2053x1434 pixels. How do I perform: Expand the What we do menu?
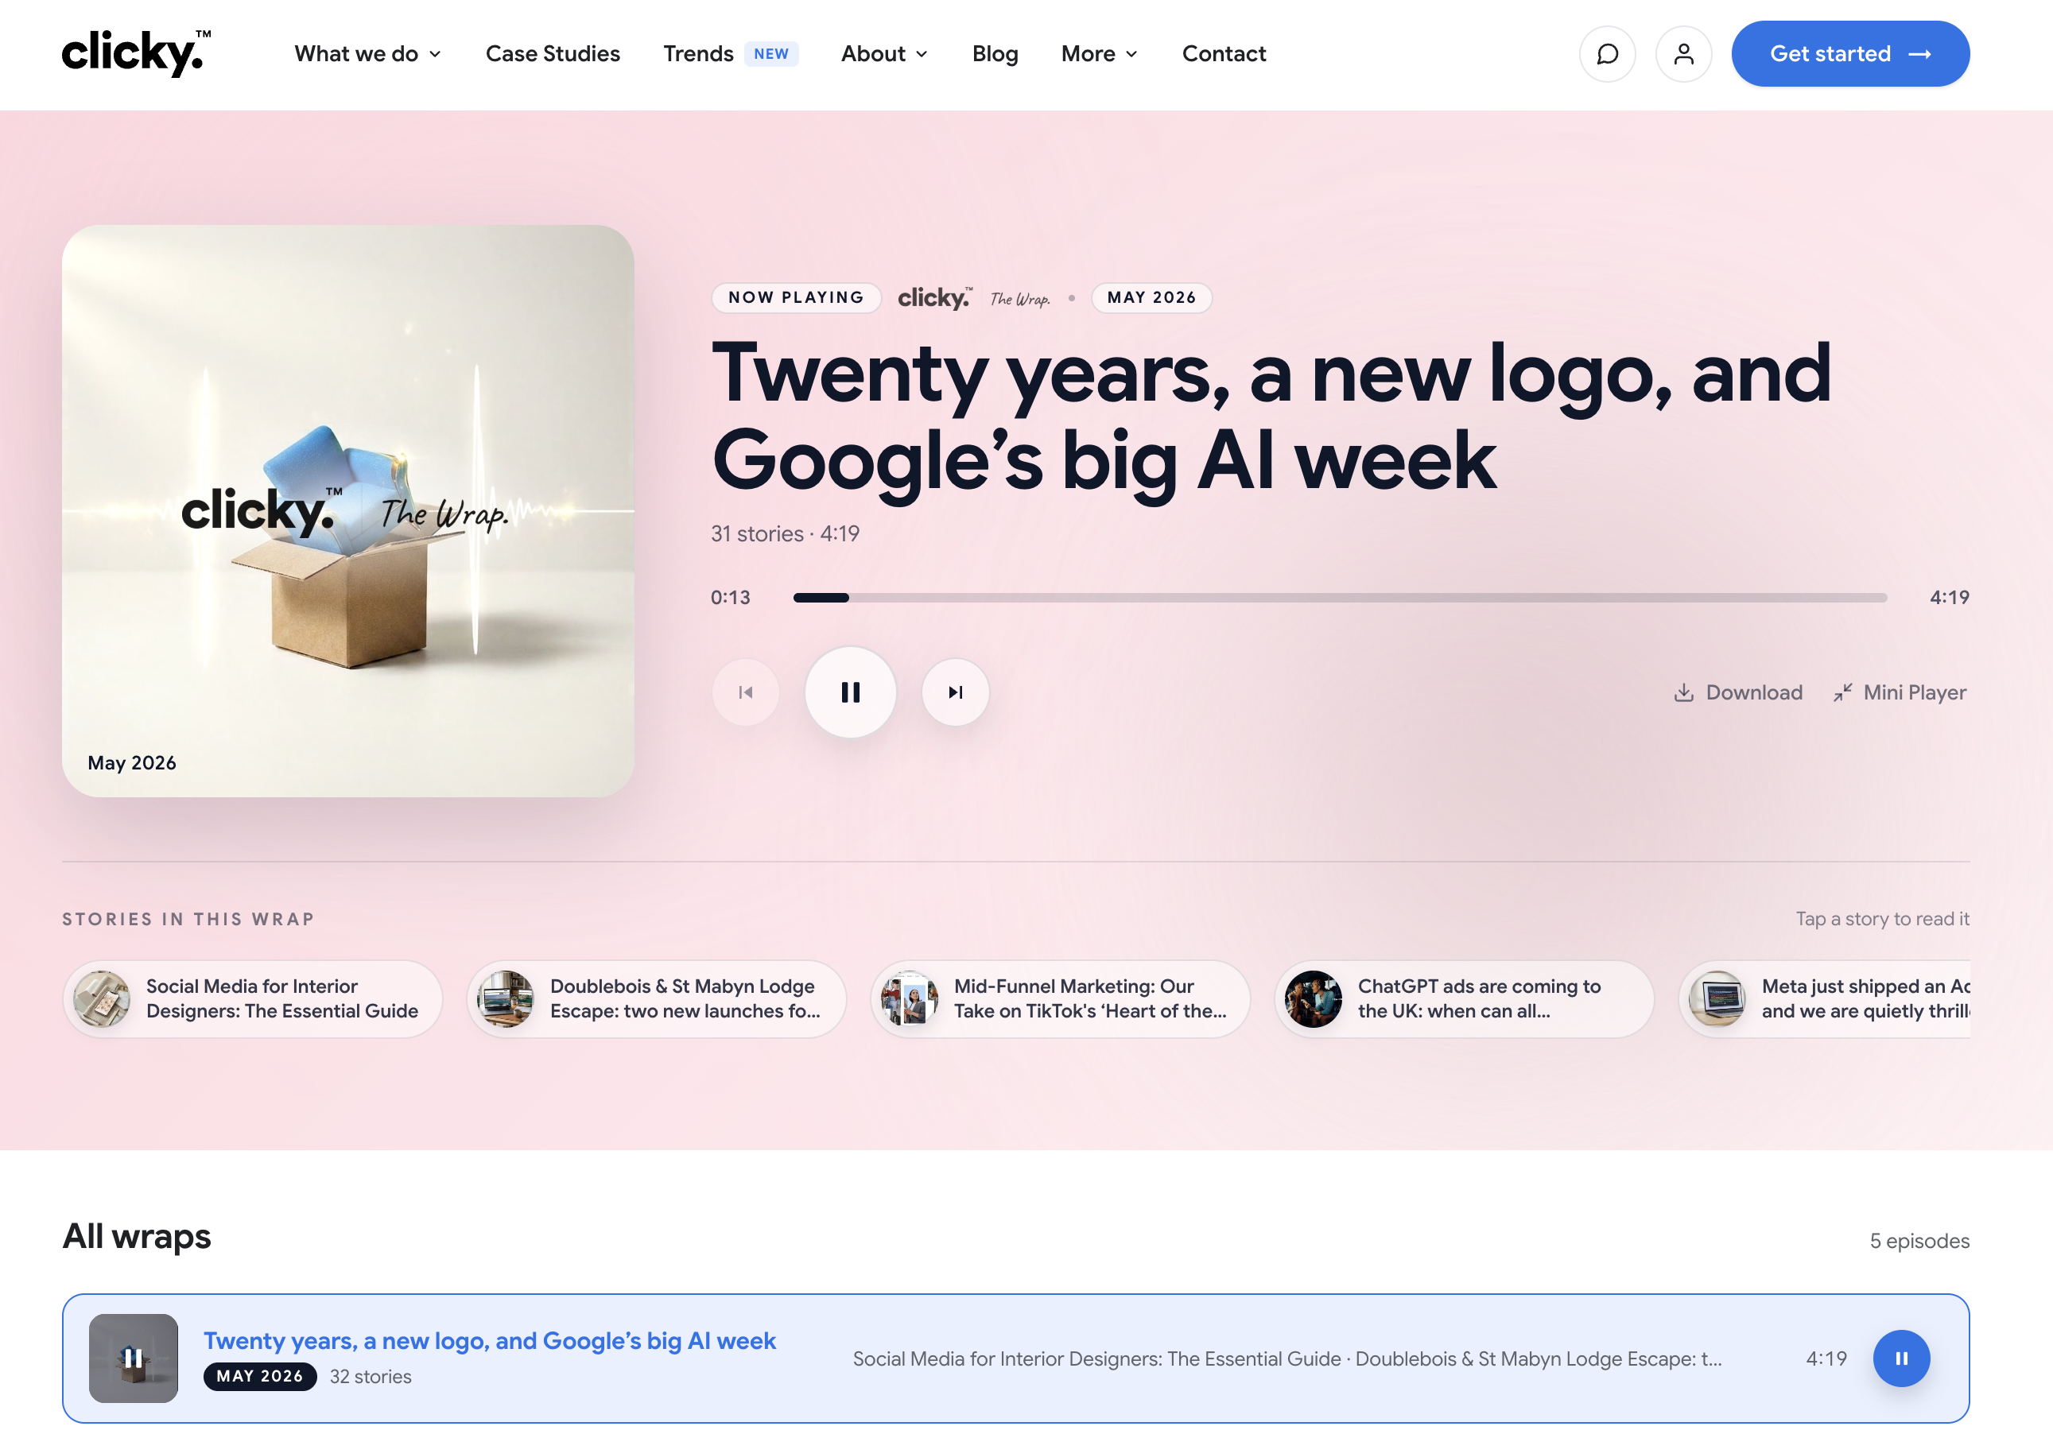367,53
